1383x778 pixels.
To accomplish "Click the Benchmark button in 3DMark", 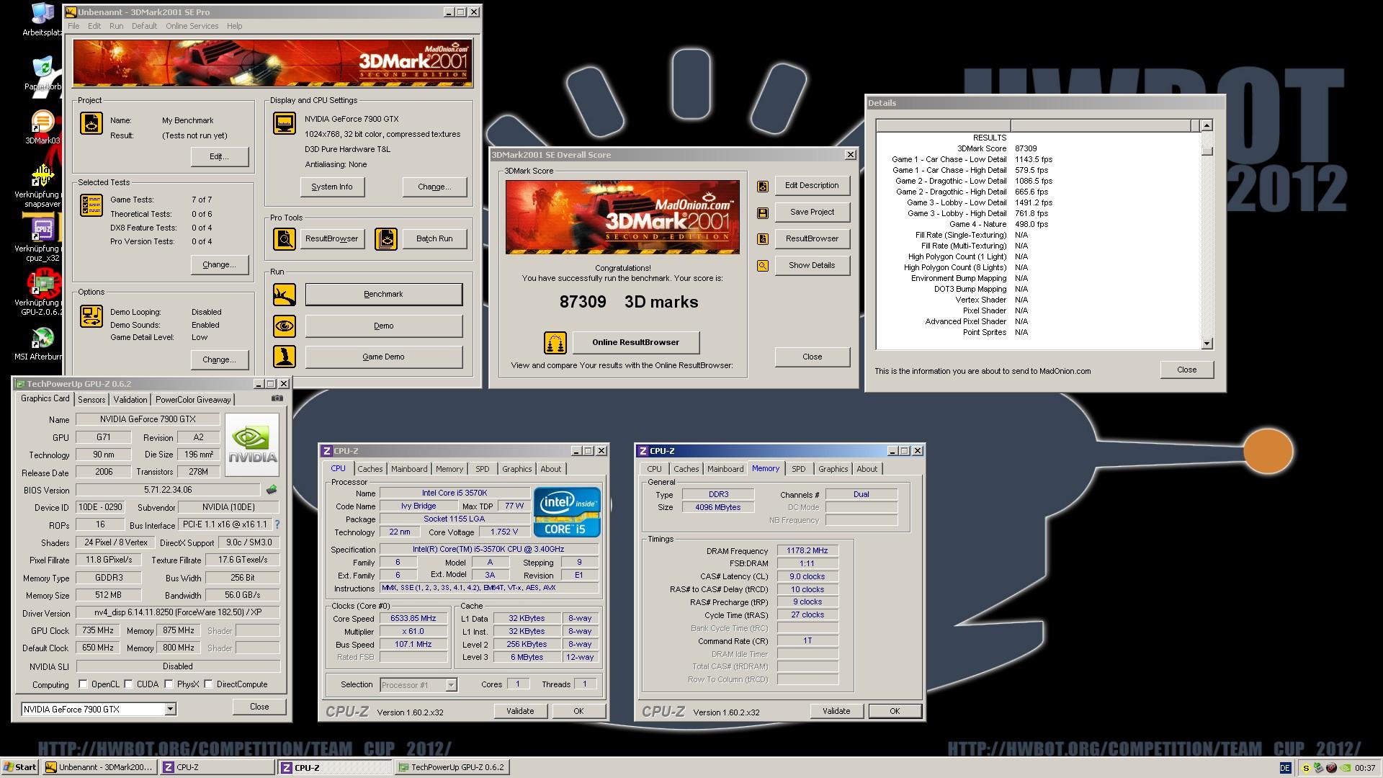I will [383, 294].
